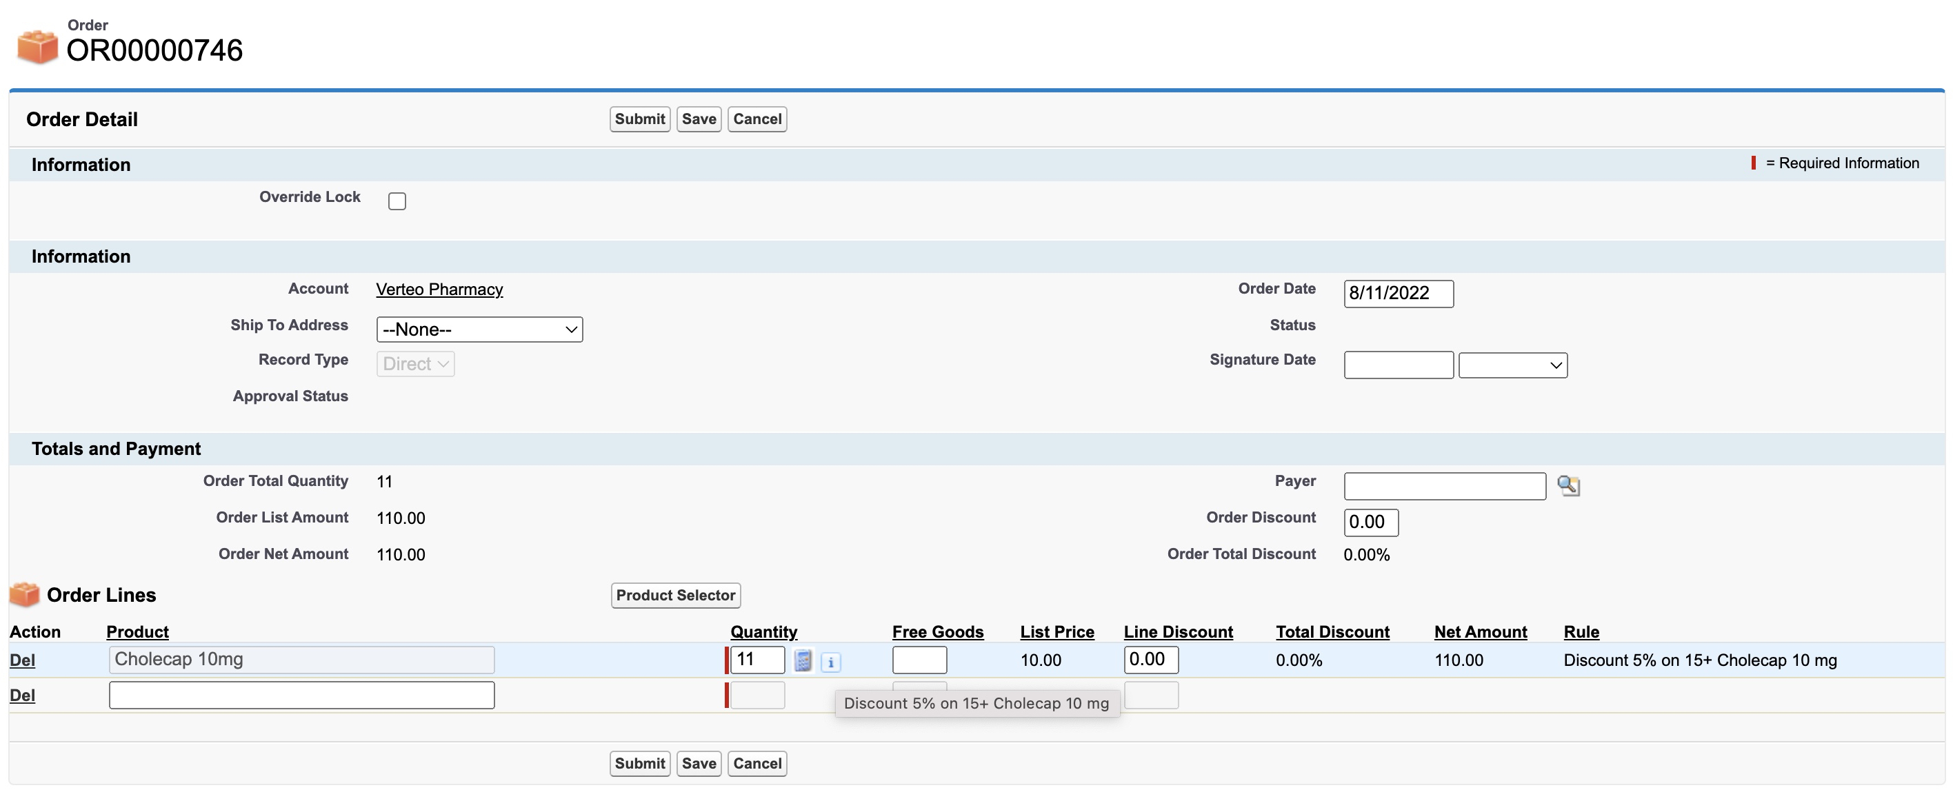This screenshot has height=801, width=1953.
Task: Open the Product Selector
Action: [x=674, y=596]
